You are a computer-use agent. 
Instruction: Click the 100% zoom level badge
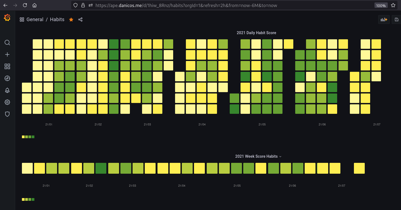pos(381,5)
